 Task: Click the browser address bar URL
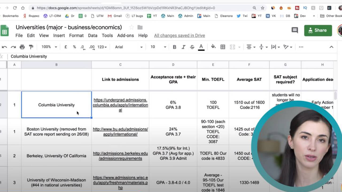coord(126,8)
